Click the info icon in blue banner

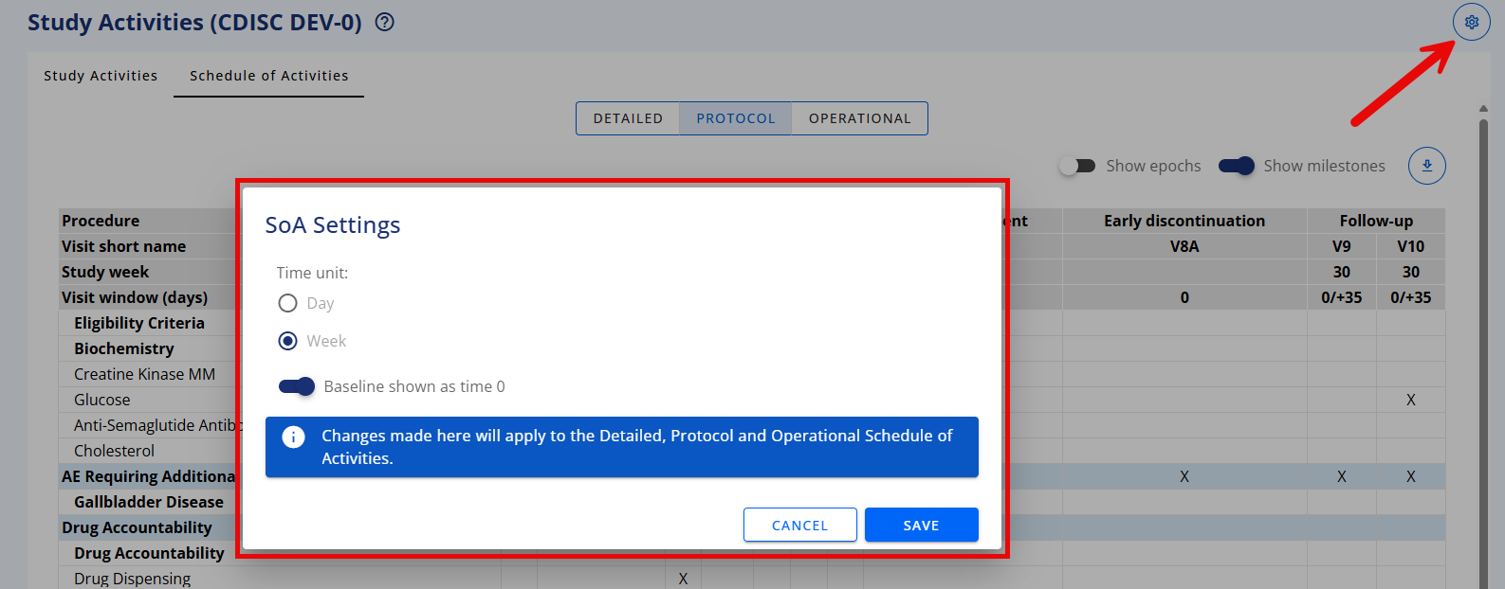point(294,437)
